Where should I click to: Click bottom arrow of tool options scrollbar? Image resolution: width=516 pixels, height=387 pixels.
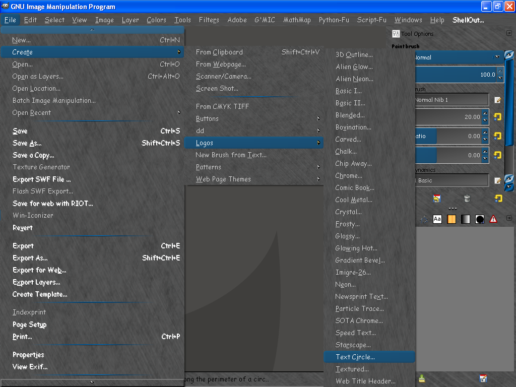pyautogui.click(x=509, y=187)
